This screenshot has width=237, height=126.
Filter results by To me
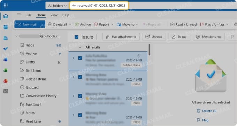pos(179,37)
